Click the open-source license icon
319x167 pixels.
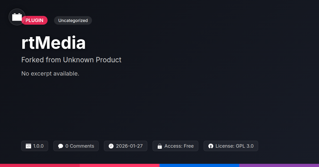click(211, 146)
